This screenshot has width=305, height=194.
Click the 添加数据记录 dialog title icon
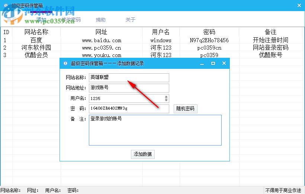click(65, 63)
